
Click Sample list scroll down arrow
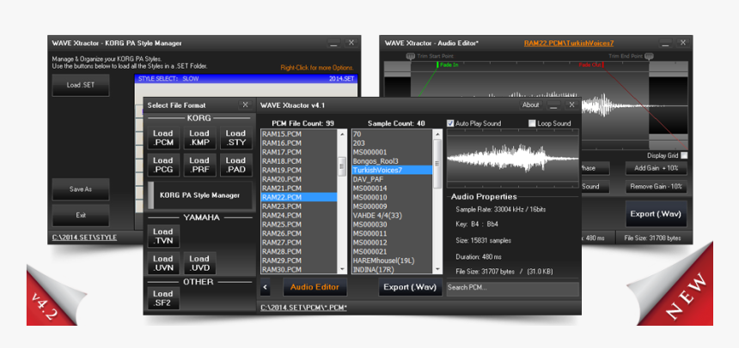[437, 269]
